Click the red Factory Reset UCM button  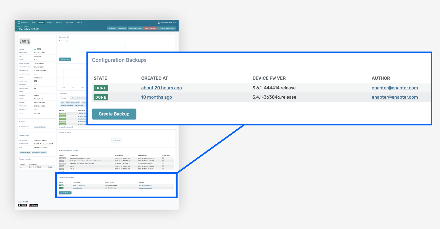click(150, 28)
